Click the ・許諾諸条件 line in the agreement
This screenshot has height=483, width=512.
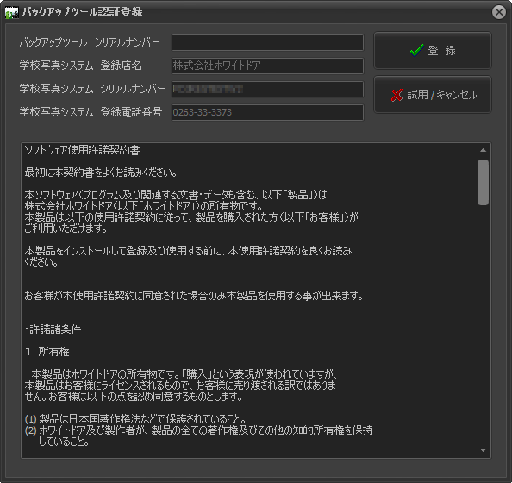click(53, 329)
